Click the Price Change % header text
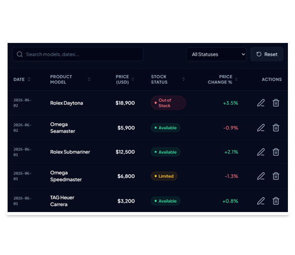The width and height of the screenshot is (295, 255). [x=220, y=79]
